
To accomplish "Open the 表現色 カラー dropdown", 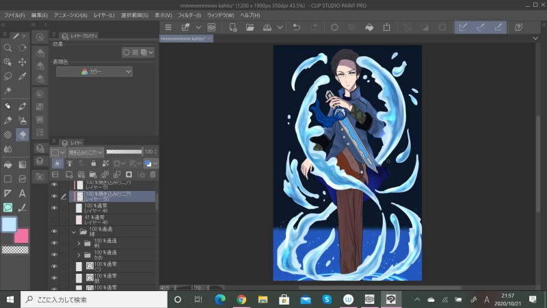I will 94,71.
